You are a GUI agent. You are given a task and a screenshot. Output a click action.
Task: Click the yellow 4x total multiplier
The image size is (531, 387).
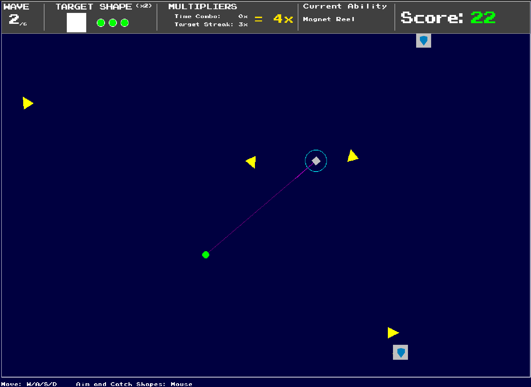pyautogui.click(x=283, y=19)
